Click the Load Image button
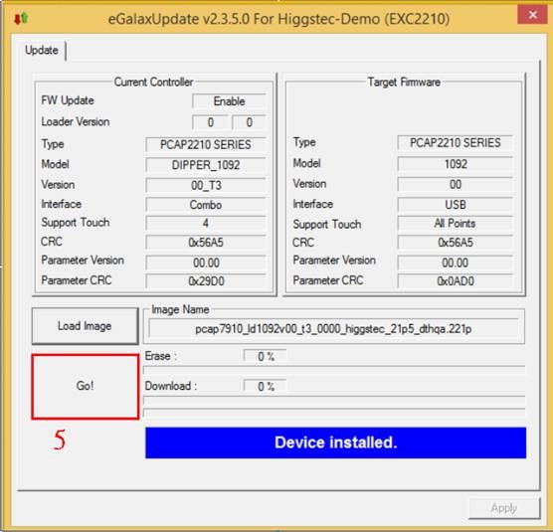 85,326
